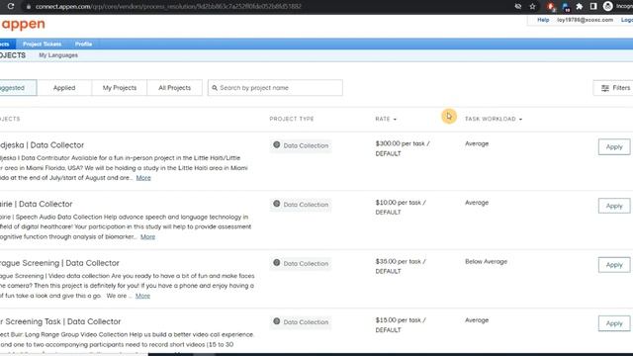
Task: Open the Filters button
Action: point(613,88)
